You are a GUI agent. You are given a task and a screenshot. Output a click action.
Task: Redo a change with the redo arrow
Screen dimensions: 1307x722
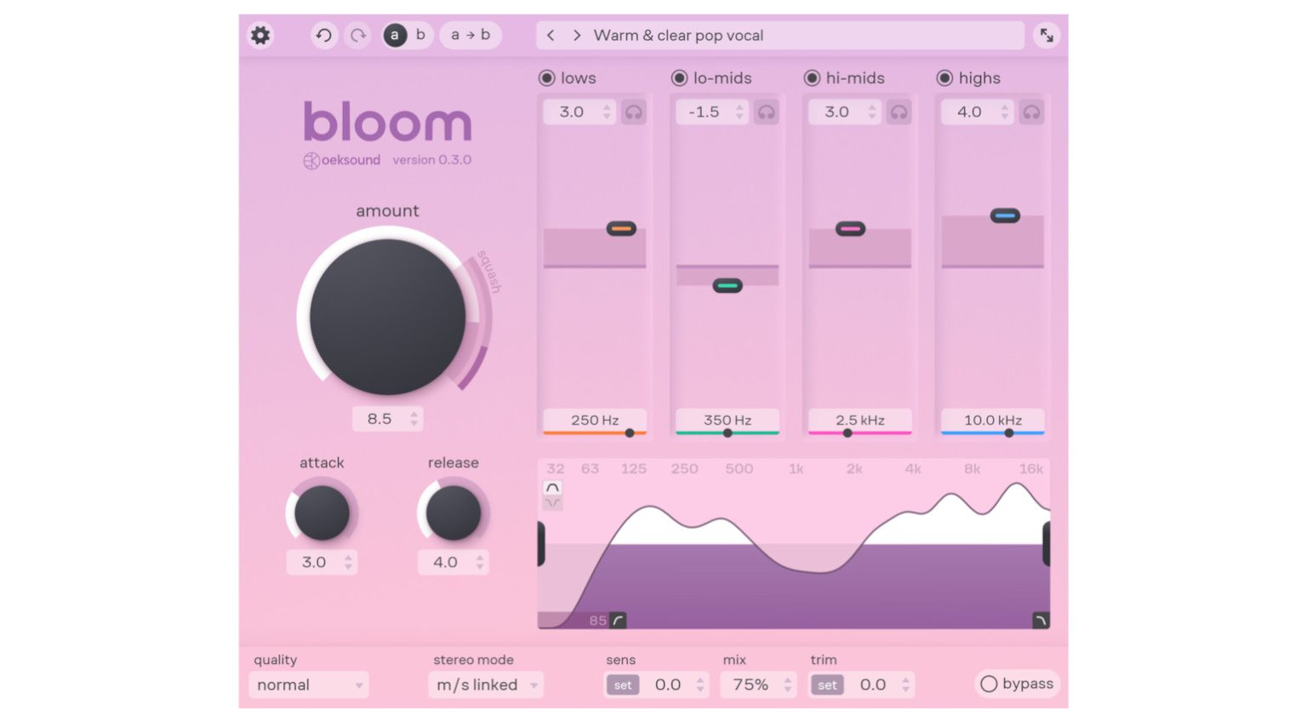[x=357, y=35]
